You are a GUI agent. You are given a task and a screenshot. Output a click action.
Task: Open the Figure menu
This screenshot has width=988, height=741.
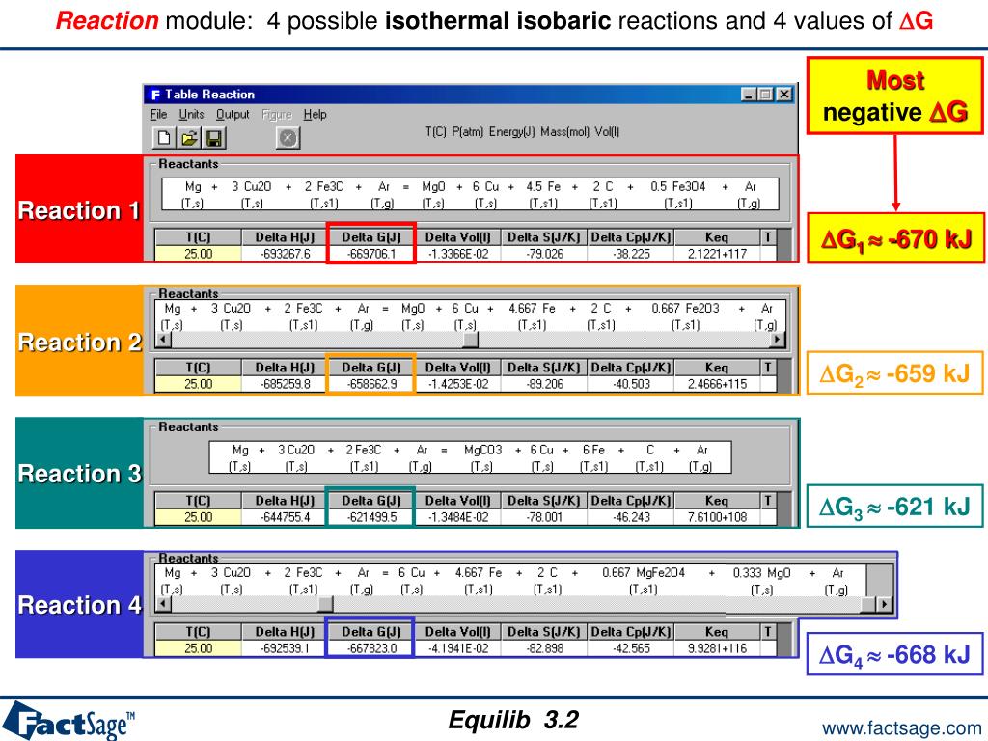tap(277, 114)
